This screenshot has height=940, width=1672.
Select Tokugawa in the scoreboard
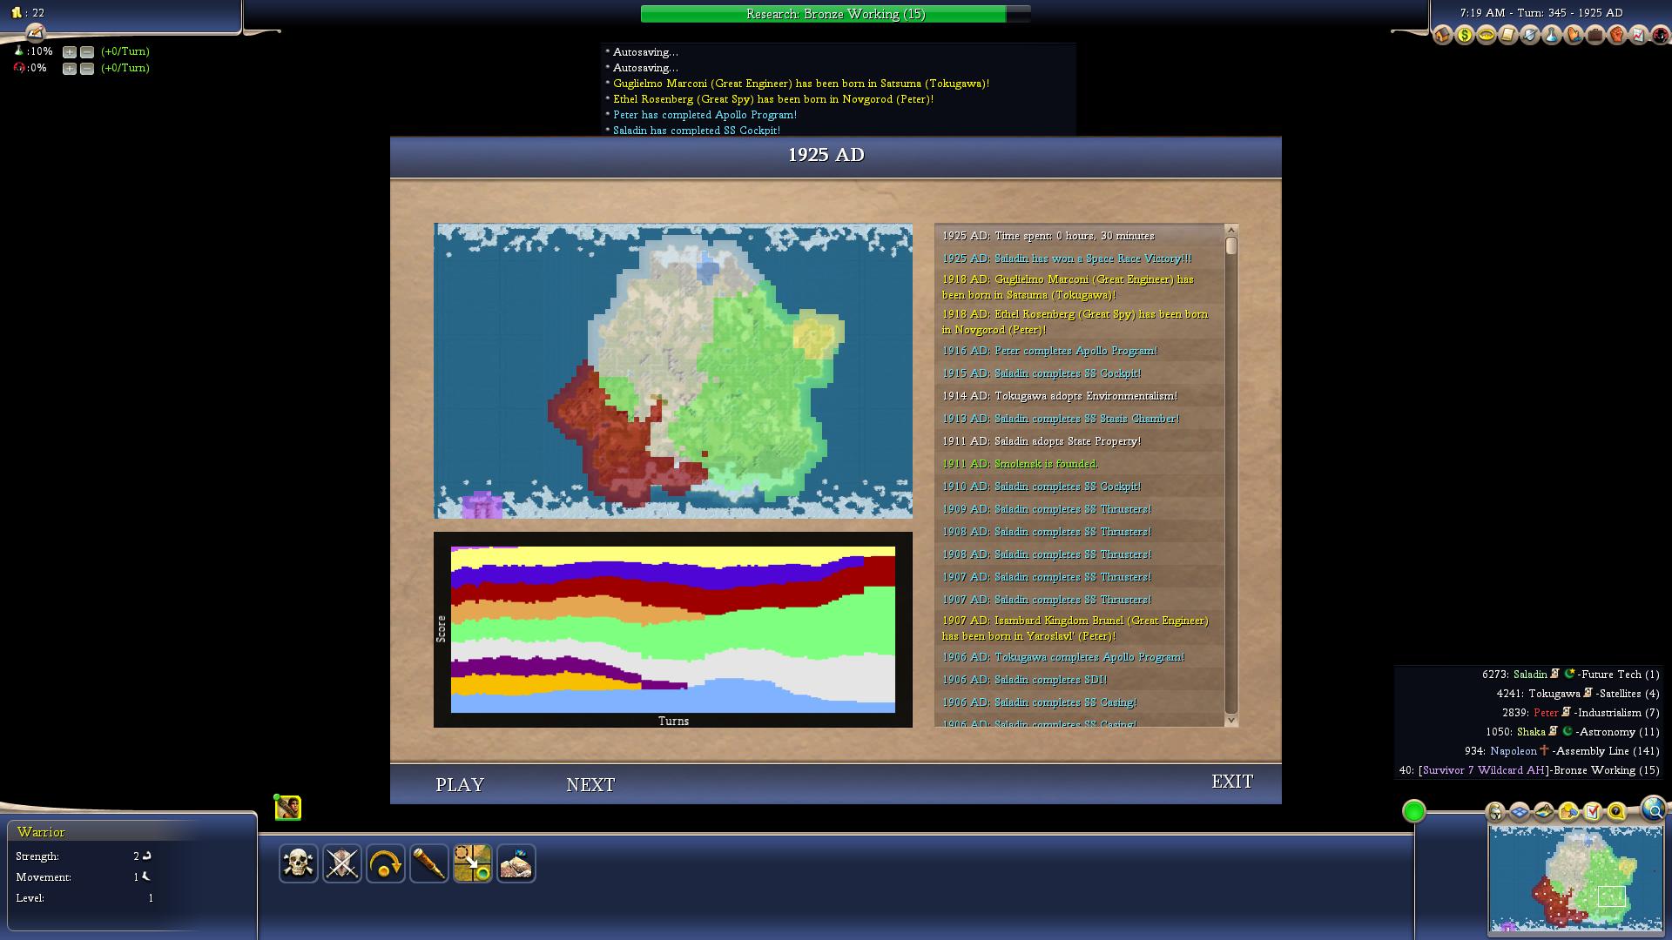pos(1554,694)
